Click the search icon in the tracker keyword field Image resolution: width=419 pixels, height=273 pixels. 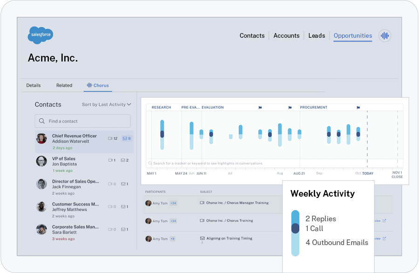150,163
